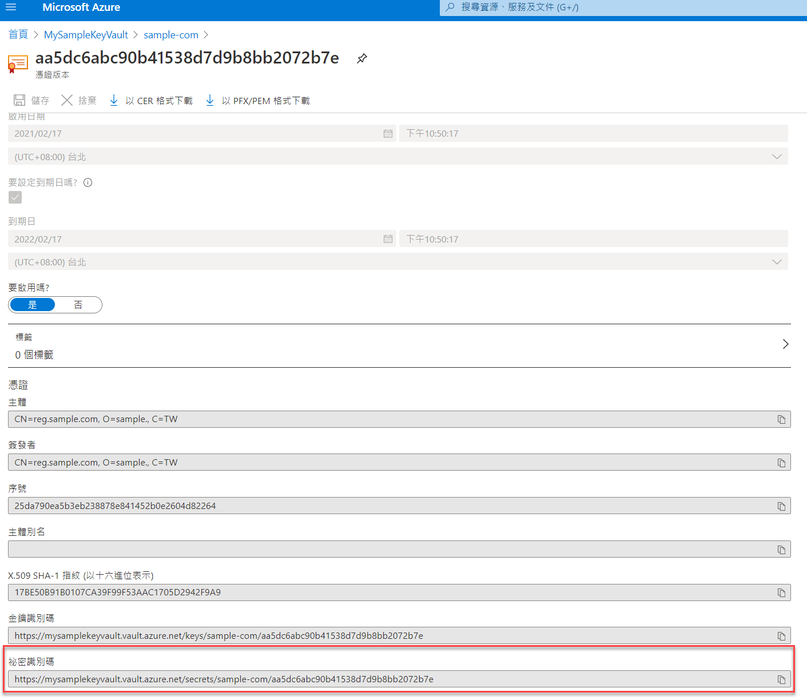Click the expiration time field 下午10:50:17
The image size is (807, 700).
pos(594,239)
